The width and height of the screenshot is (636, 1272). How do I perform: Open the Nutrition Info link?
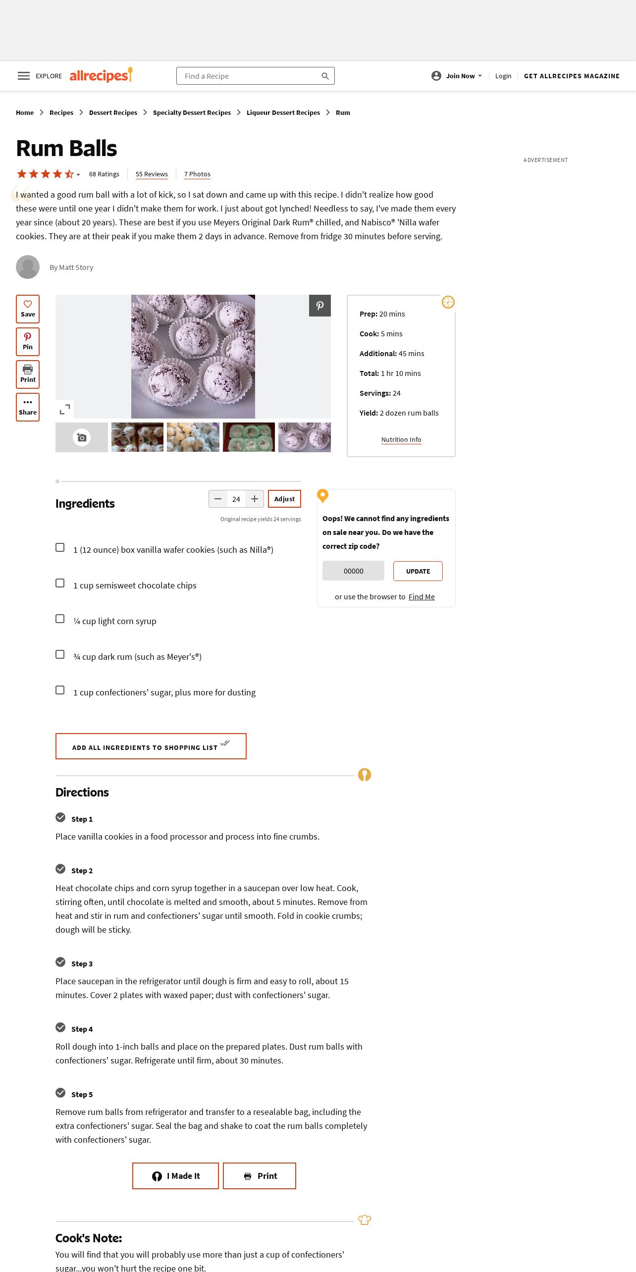(401, 440)
